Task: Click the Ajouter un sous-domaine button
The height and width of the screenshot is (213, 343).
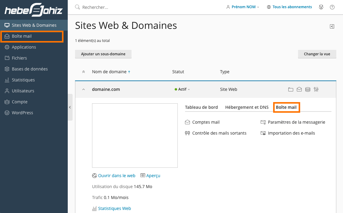Action: [103, 54]
